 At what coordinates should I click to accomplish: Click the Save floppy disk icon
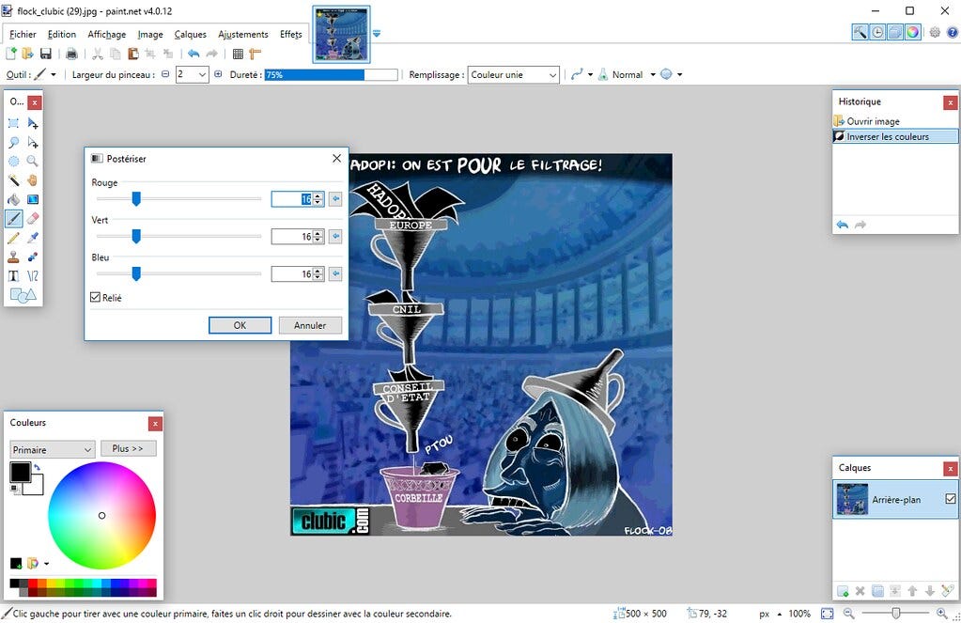pyautogui.click(x=45, y=54)
